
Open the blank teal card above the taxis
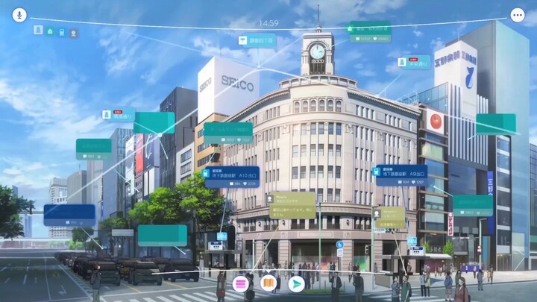click(x=163, y=236)
